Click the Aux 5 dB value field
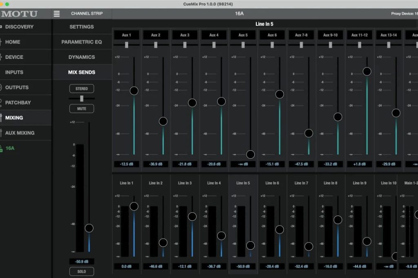This screenshot has width=418, height=278. [x=243, y=164]
